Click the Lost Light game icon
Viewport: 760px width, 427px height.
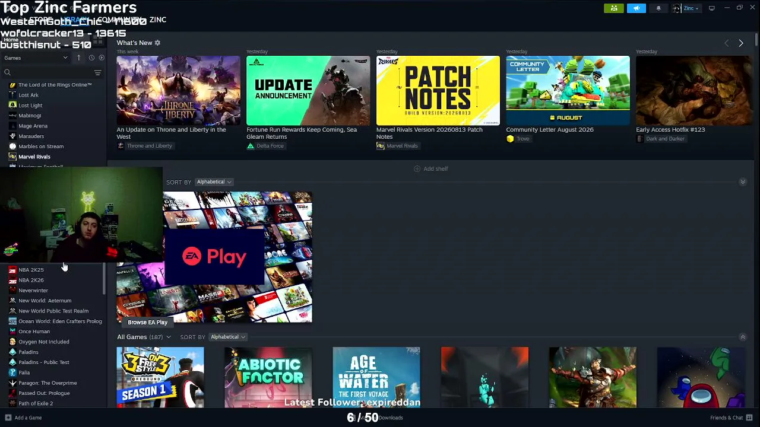[12, 105]
